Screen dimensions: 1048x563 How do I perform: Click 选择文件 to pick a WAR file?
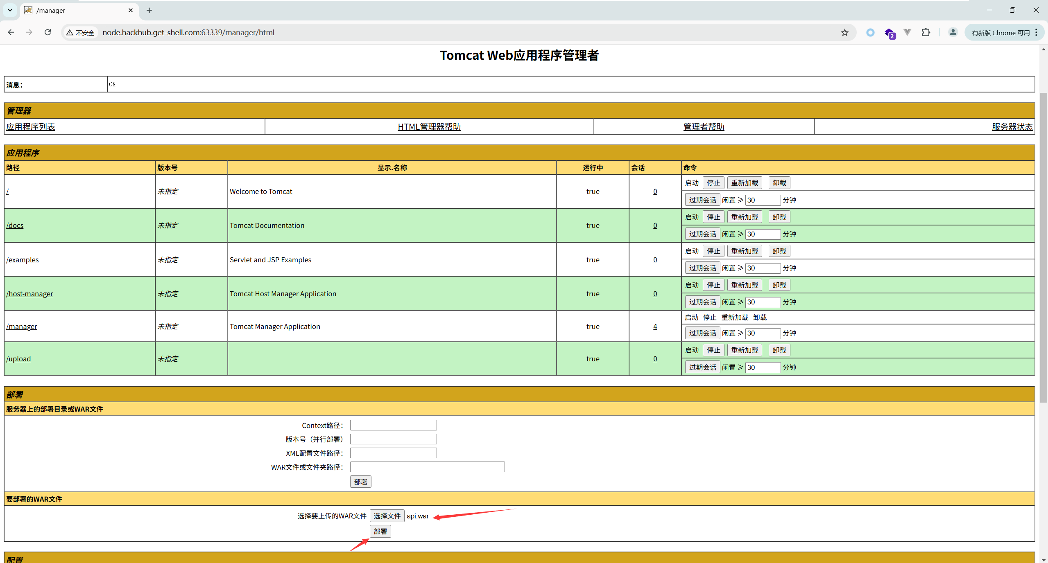(x=387, y=516)
